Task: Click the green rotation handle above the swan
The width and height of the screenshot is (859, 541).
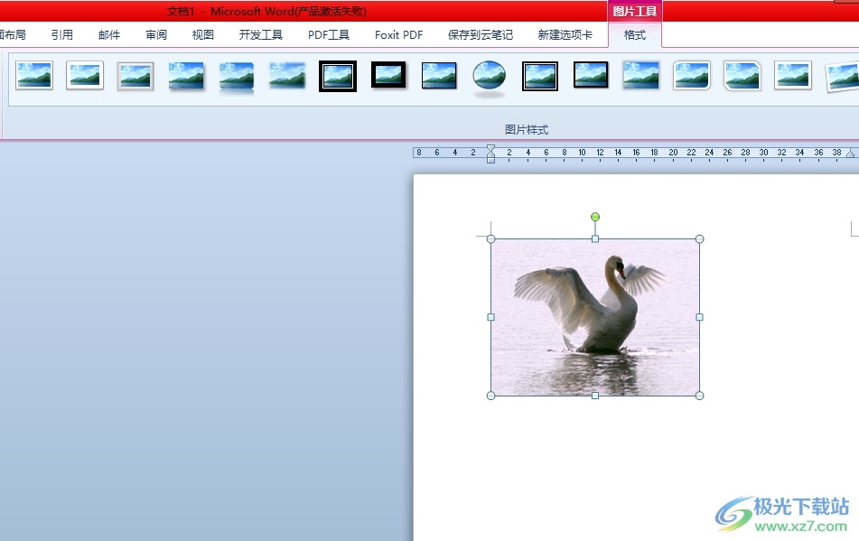Action: click(x=595, y=217)
